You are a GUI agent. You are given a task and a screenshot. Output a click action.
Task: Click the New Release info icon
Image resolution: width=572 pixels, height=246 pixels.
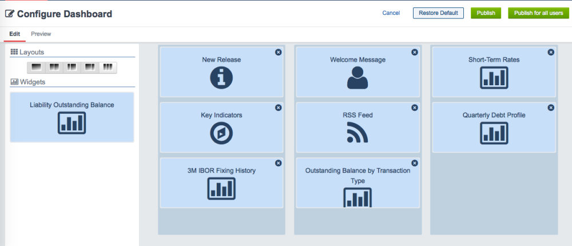(221, 78)
